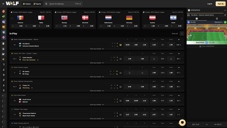Go to next featured match with right carousel arrow
The image size is (227, 128).
click(182, 19)
